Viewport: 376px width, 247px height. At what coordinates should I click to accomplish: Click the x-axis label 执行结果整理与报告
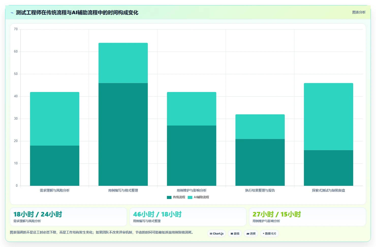click(260, 190)
